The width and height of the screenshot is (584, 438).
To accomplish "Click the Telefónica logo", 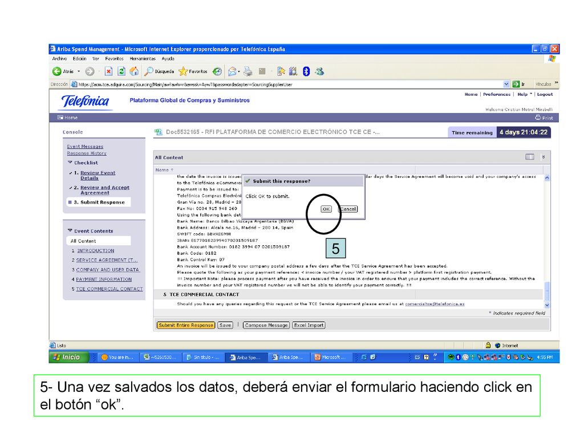I will [86, 102].
